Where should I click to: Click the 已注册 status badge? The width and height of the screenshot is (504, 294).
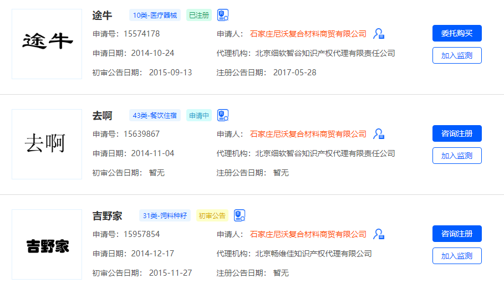pos(199,15)
